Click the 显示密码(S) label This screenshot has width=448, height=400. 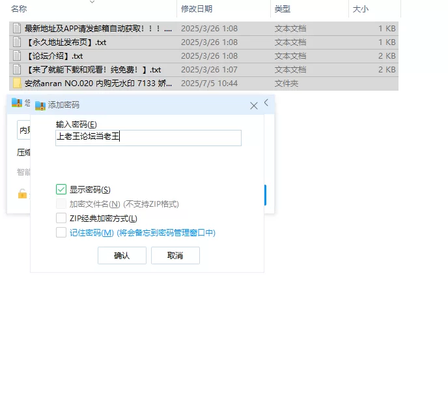pyautogui.click(x=90, y=189)
